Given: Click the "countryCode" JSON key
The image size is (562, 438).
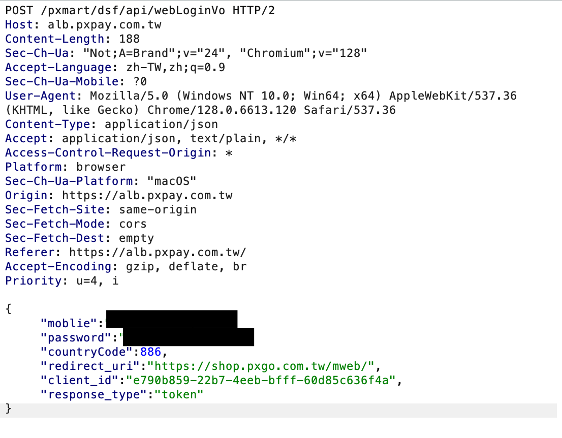Looking at the screenshot, I should [87, 352].
